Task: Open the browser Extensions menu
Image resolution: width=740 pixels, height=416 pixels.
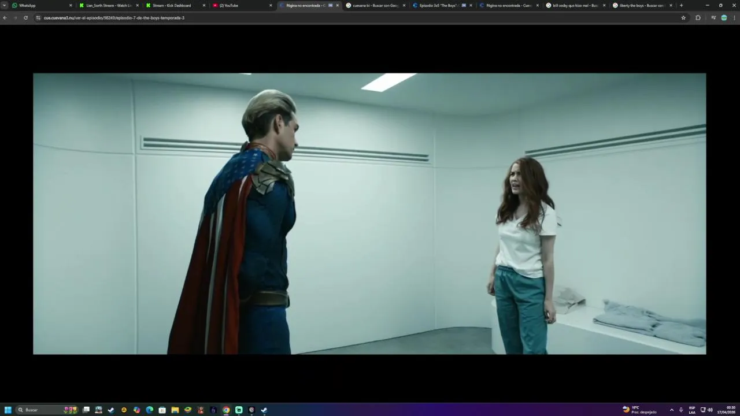Action: (698, 18)
